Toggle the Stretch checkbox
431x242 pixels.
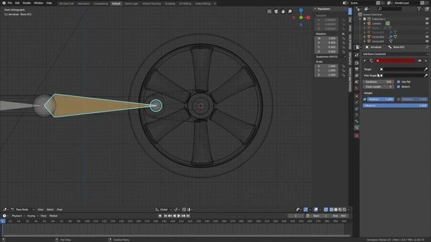398,87
